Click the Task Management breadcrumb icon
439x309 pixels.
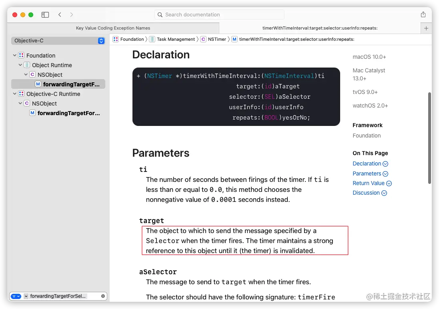click(x=152, y=39)
